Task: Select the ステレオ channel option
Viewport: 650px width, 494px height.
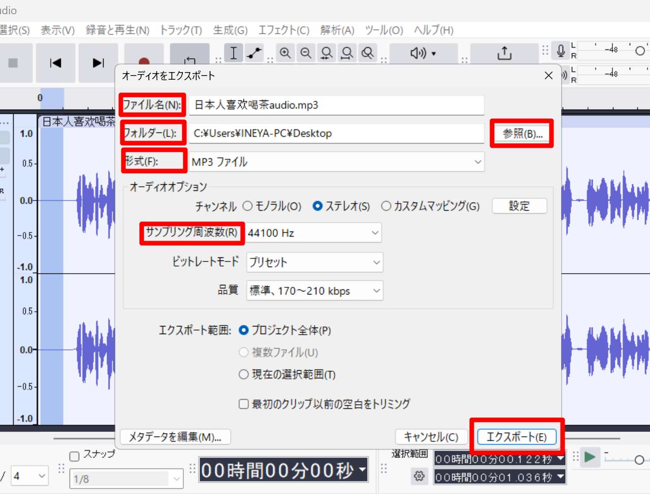Action: click(x=341, y=206)
